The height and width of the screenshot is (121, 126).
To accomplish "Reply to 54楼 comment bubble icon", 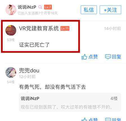I will pyautogui.click(x=108, y=119).
